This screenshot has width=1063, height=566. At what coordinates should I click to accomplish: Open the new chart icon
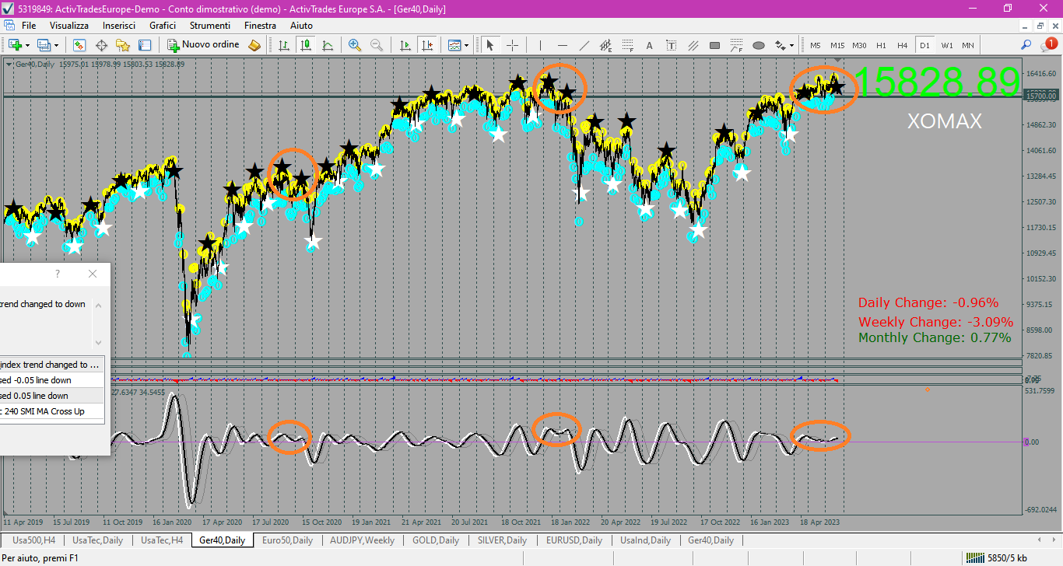point(14,45)
